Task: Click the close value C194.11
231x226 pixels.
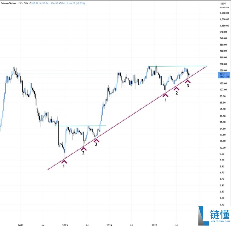Action: pyautogui.click(x=64, y=3)
